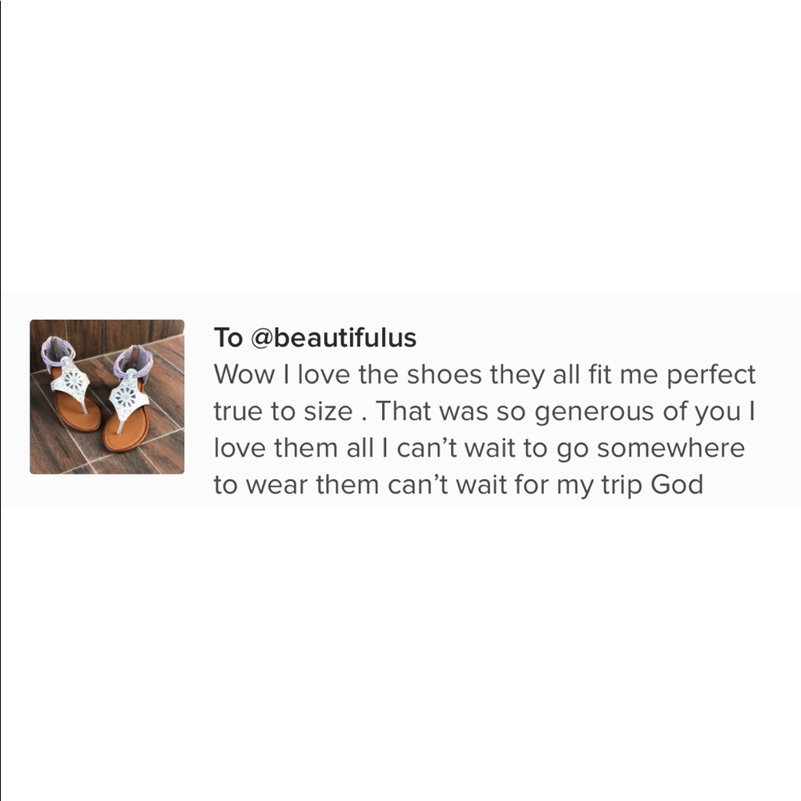801x801 pixels.
Task: Click the word "generous" in the comment
Action: click(x=591, y=412)
